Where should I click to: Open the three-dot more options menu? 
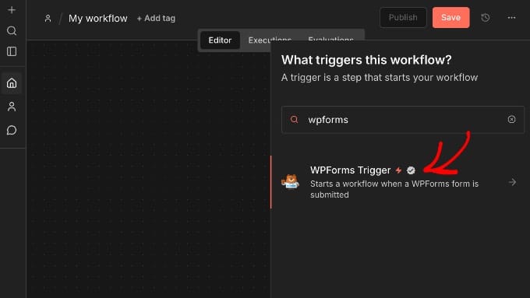click(511, 18)
